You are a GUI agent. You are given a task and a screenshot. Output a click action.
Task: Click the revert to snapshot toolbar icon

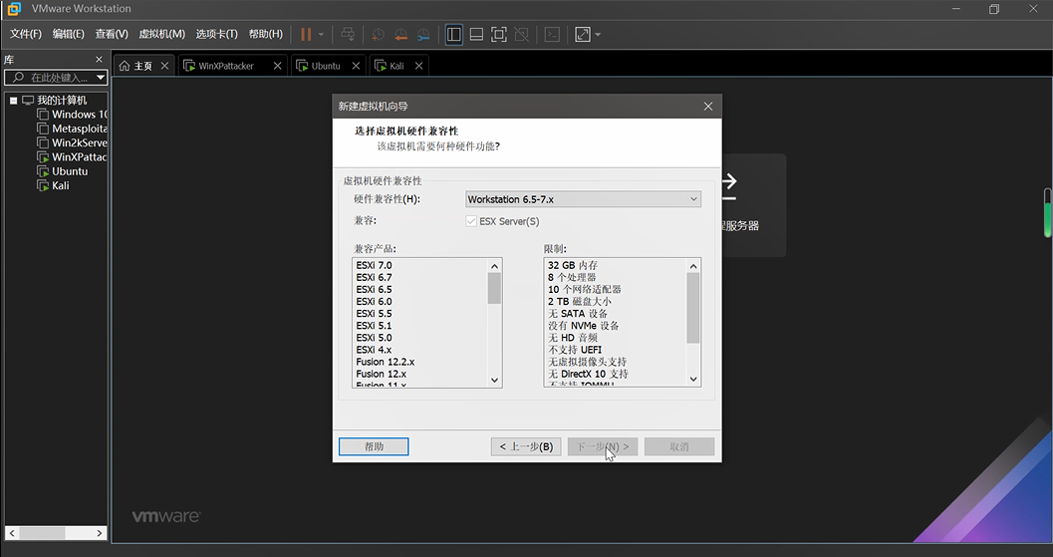400,34
